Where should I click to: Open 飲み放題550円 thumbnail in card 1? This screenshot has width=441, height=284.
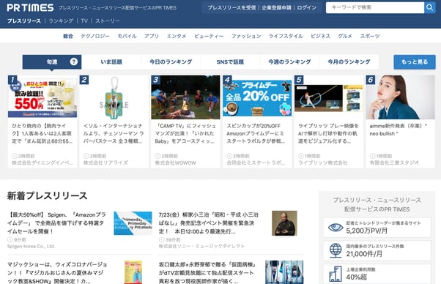(42, 97)
